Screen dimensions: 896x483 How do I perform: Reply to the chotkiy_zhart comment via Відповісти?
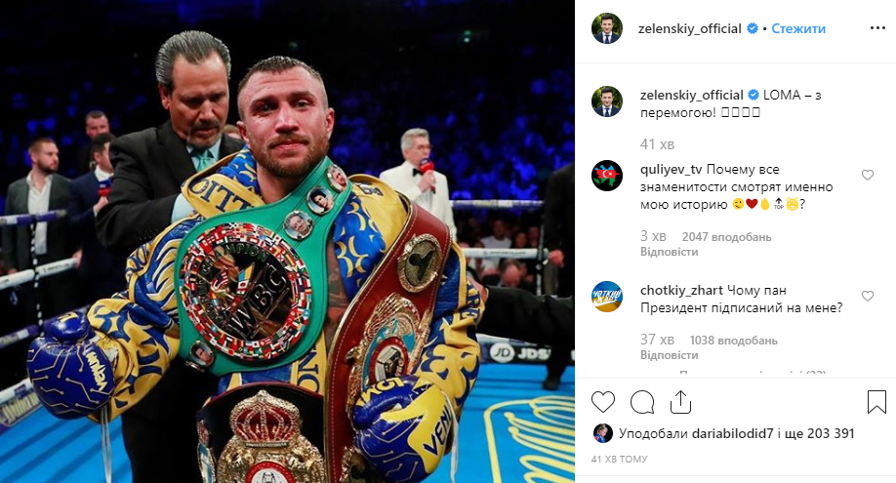669,355
